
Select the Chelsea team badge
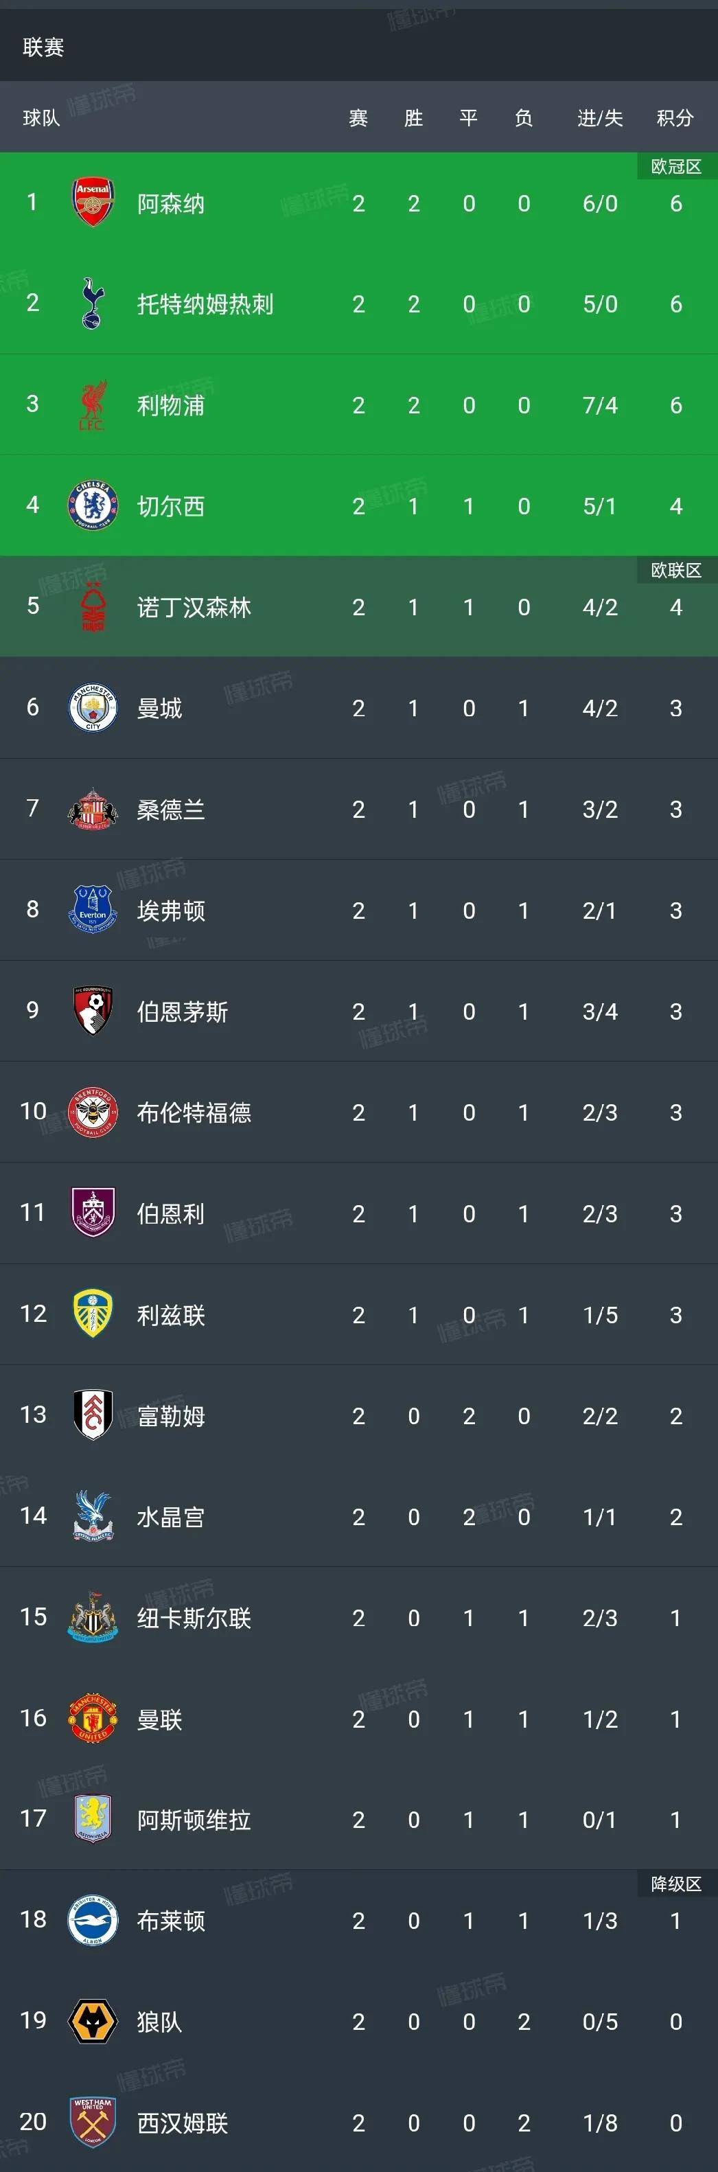(x=92, y=506)
